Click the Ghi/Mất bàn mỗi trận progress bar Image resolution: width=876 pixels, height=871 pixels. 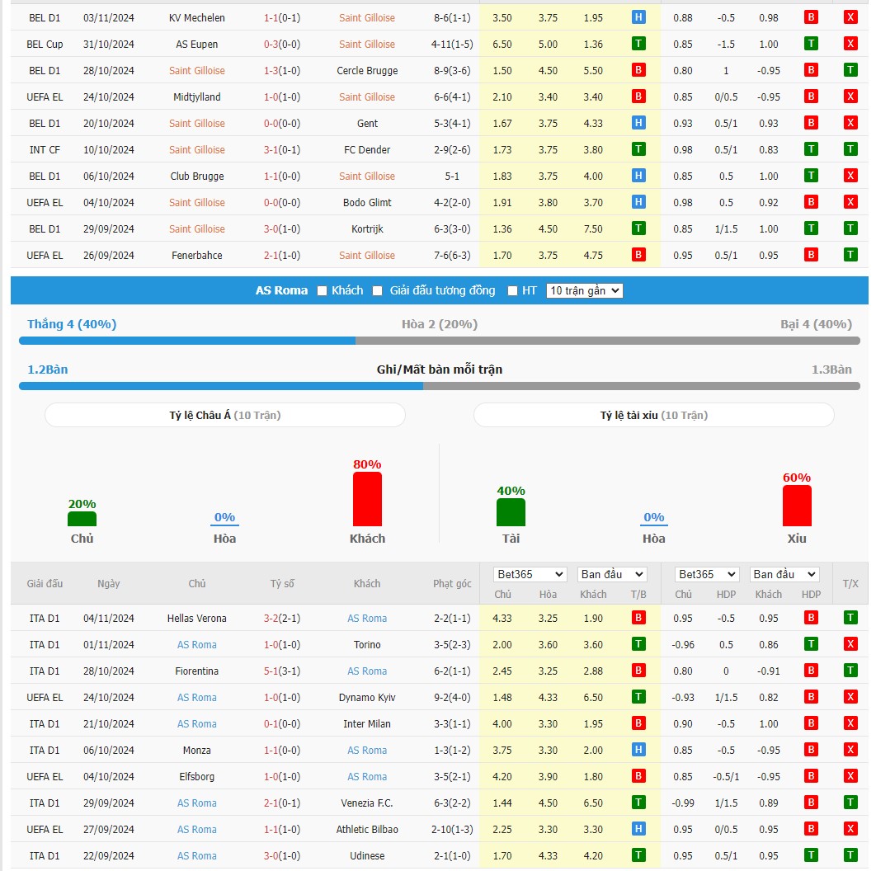[x=439, y=386]
